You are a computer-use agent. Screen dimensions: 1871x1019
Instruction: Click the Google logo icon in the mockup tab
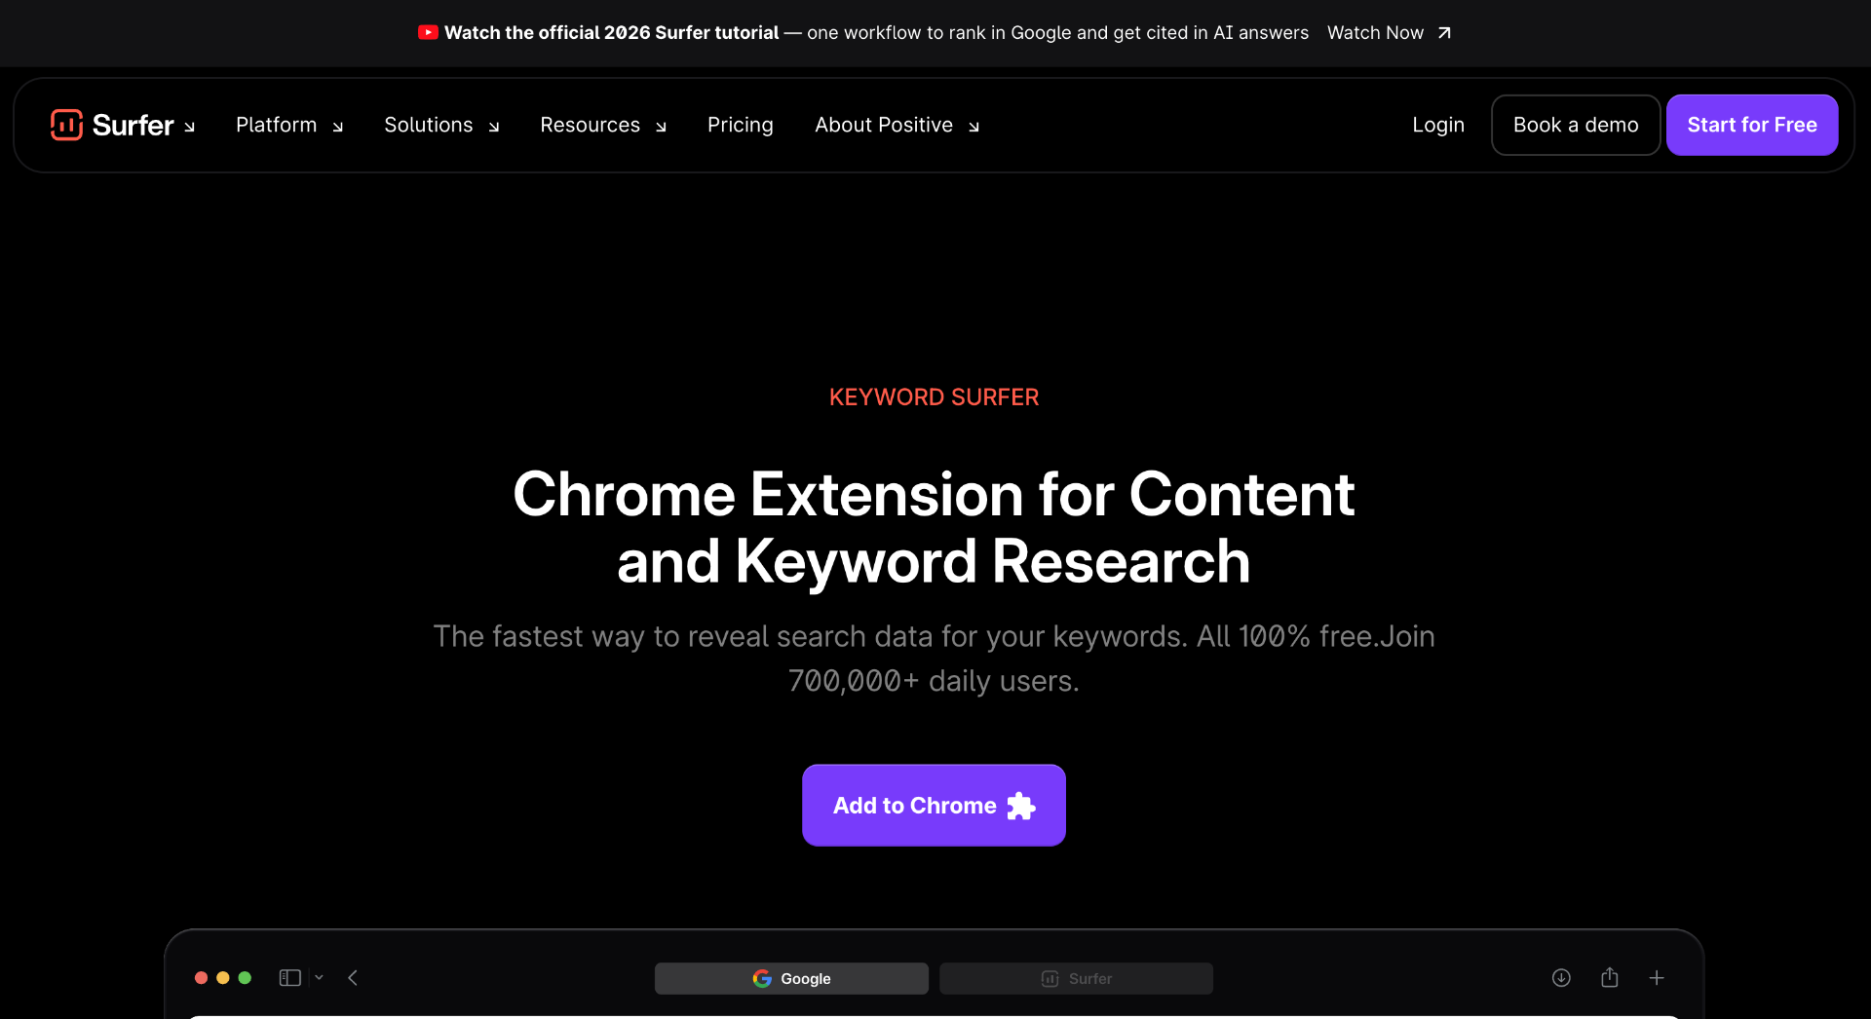762,979
